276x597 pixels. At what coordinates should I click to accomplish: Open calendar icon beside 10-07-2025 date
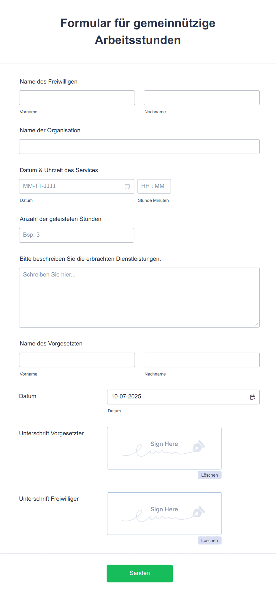pyautogui.click(x=253, y=397)
